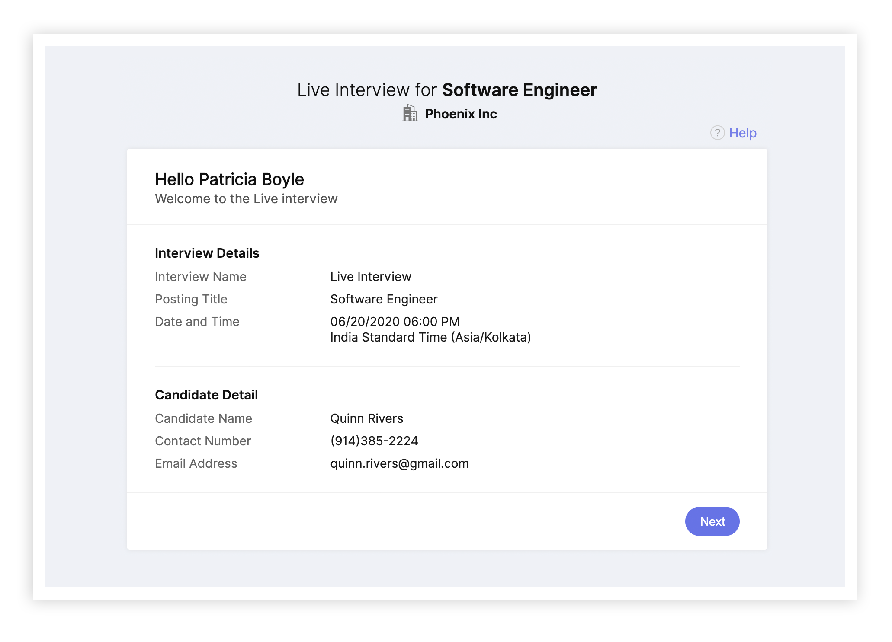Click the Help question mark icon
892x642 pixels.
click(717, 133)
